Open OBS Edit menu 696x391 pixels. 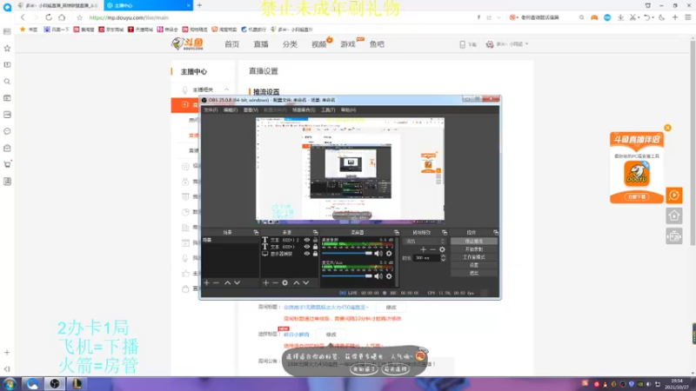[231, 110]
